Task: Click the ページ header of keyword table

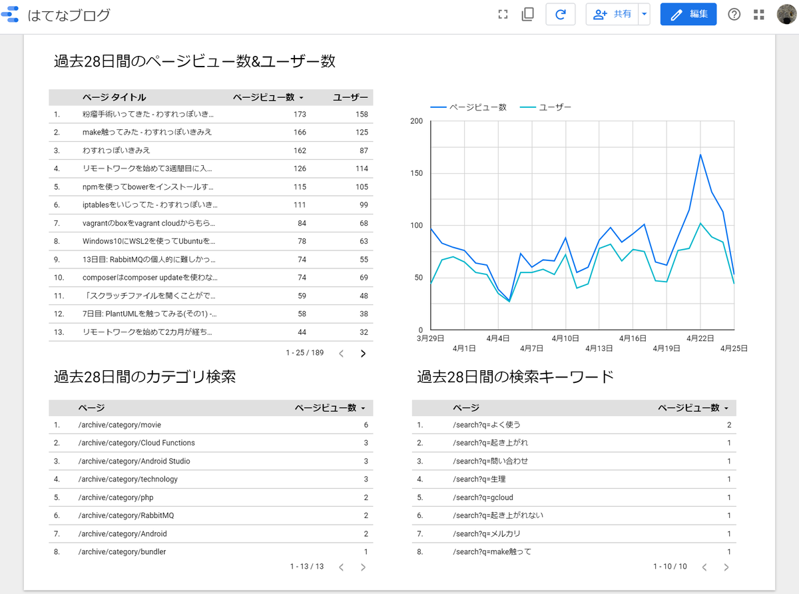Action: (466, 408)
